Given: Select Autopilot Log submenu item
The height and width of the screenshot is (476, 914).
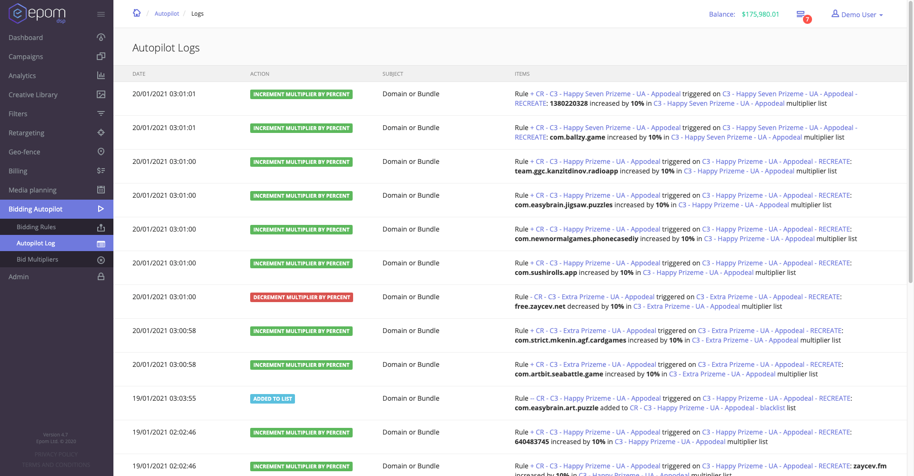Looking at the screenshot, I should click(x=57, y=243).
